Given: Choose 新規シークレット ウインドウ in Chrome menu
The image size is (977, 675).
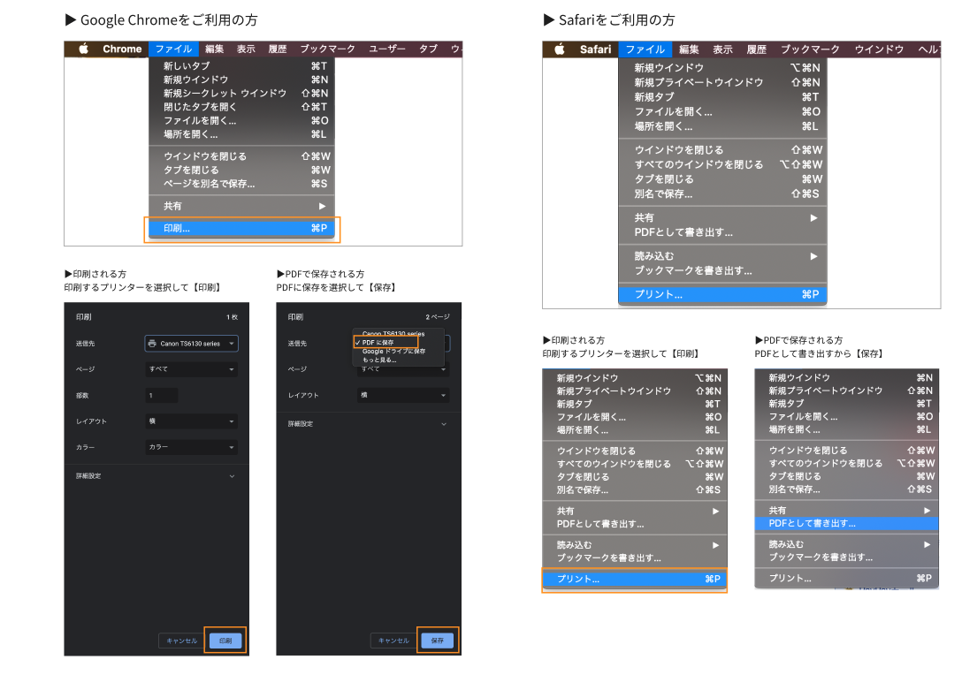Looking at the screenshot, I should click(x=241, y=94).
